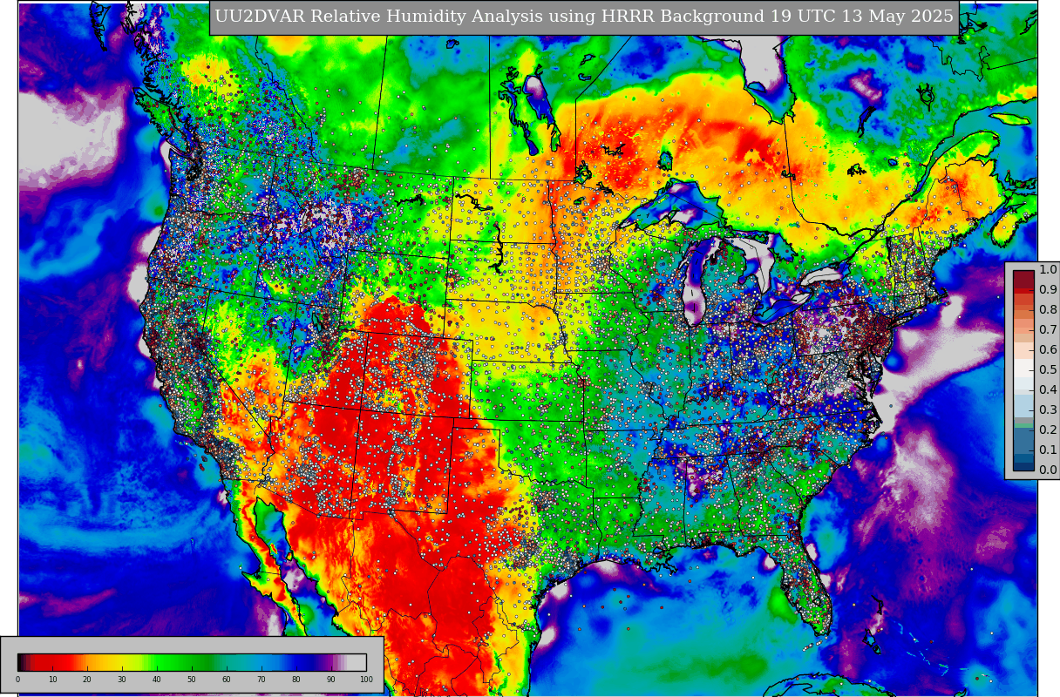1060x697 pixels.
Task: Click the dark red top segment of right colorbar
Action: (x=1023, y=280)
